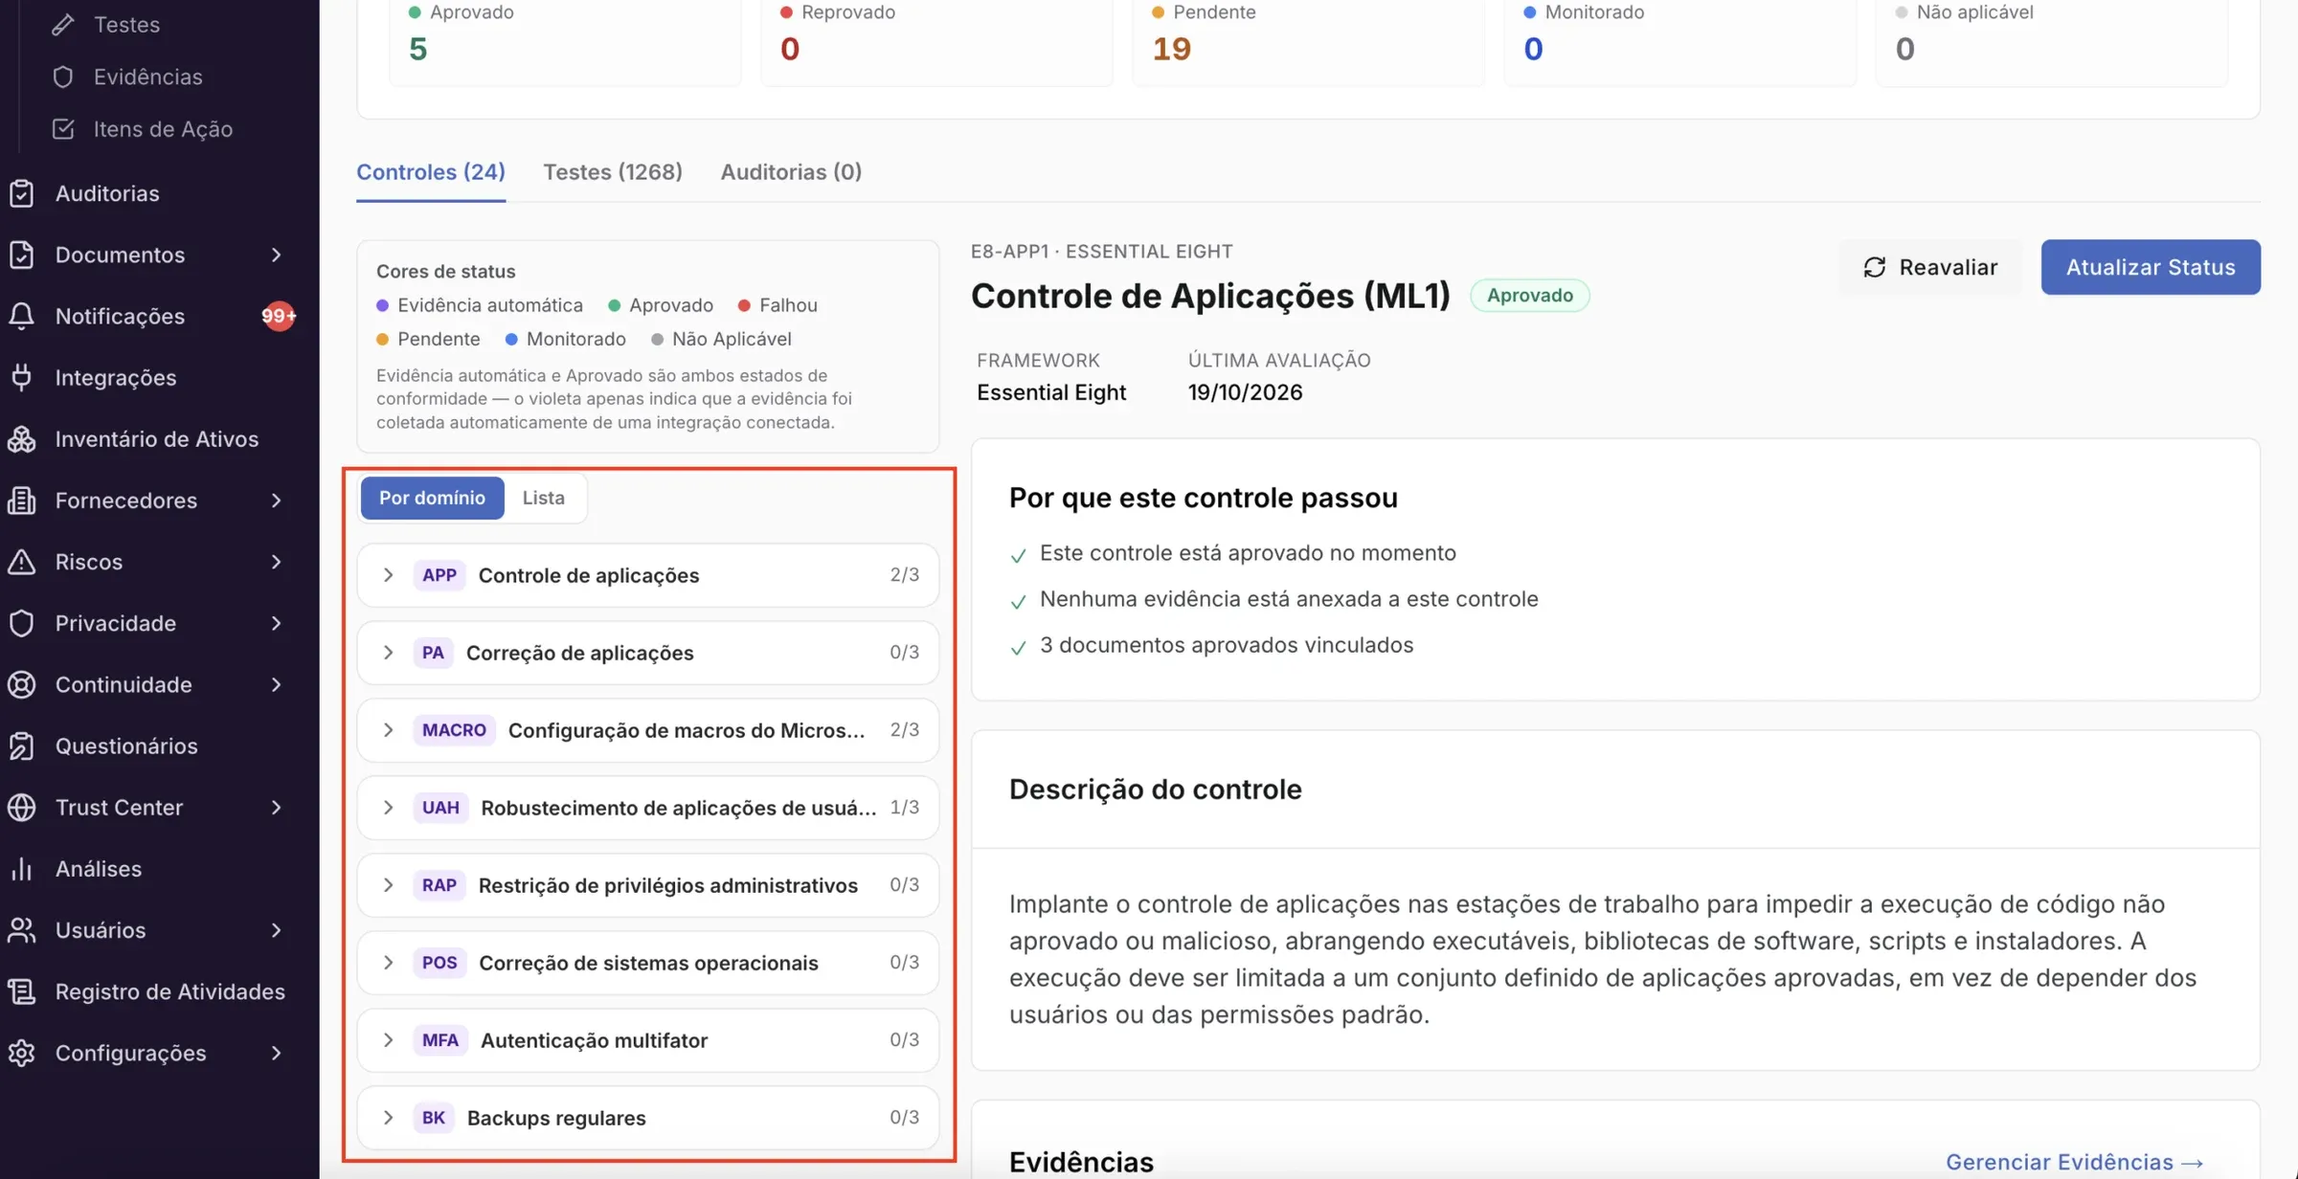Screen dimensions: 2298x1179
Task: Click the Questionários icon
Action: [x=21, y=745]
